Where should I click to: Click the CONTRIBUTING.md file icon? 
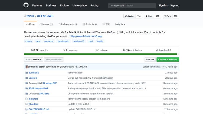click(x=27, y=109)
